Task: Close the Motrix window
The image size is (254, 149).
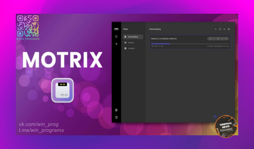Action: point(232,24)
